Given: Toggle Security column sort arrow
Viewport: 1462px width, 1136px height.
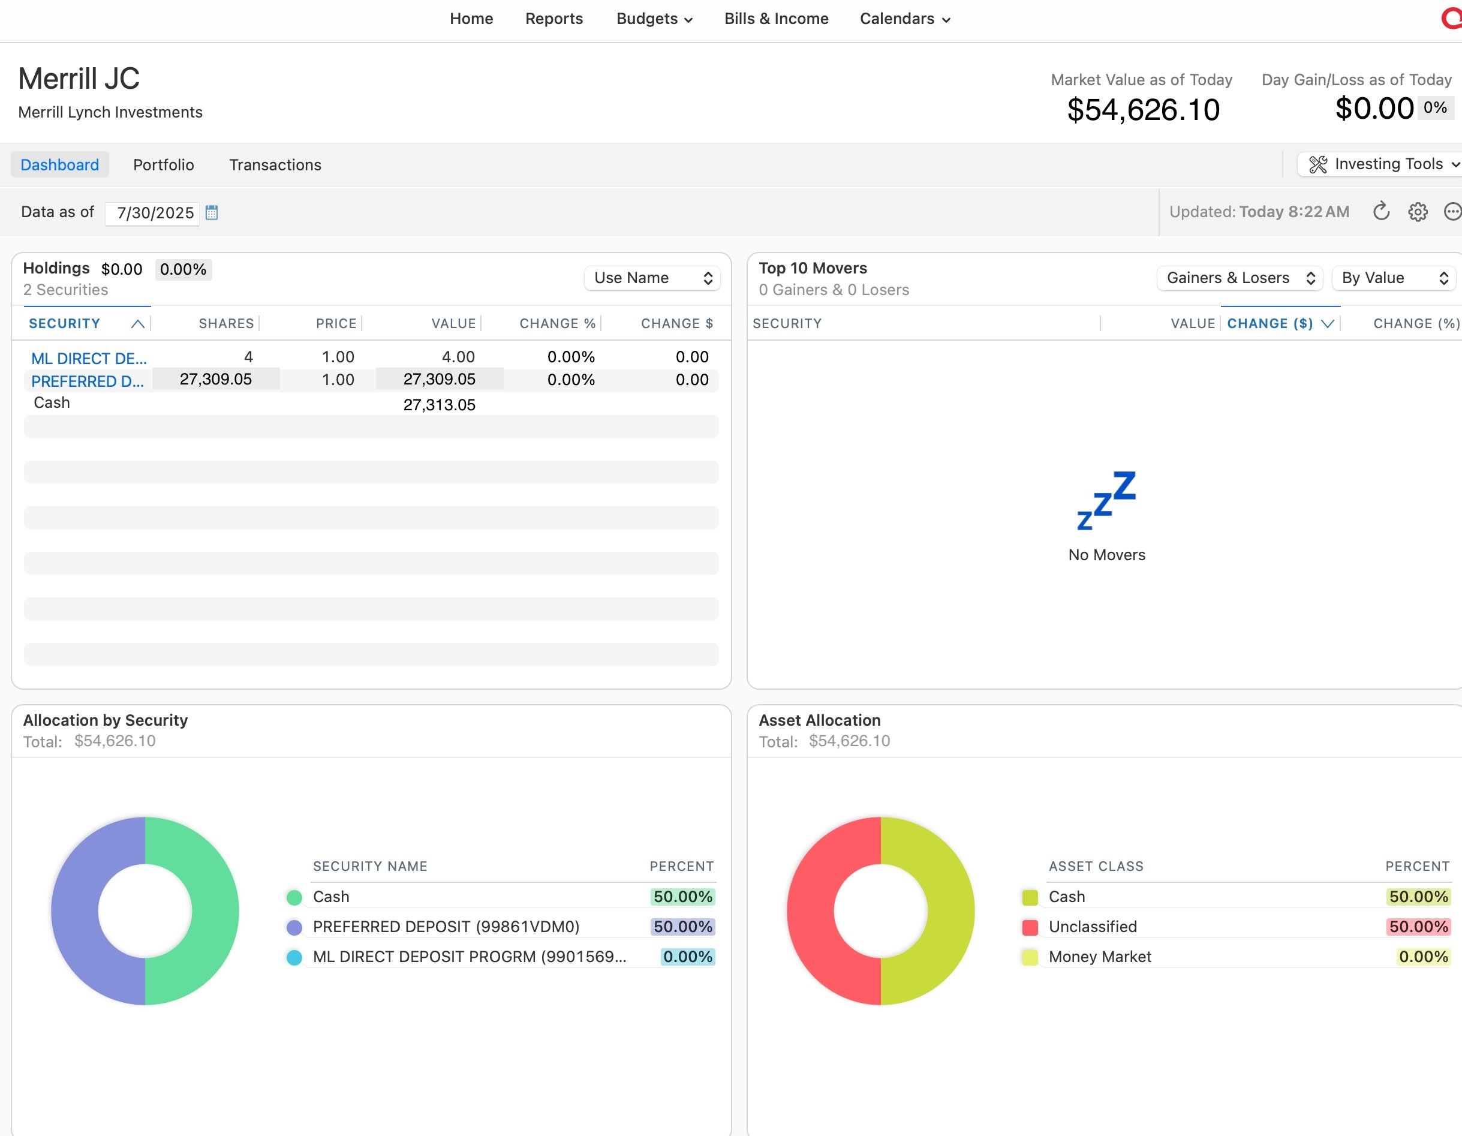Looking at the screenshot, I should click(138, 324).
